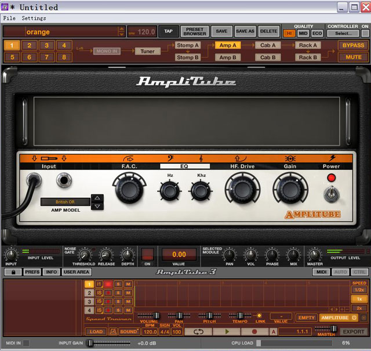The width and height of the screenshot is (371, 351).
Task: Select ECO quality mode
Action: [317, 34]
